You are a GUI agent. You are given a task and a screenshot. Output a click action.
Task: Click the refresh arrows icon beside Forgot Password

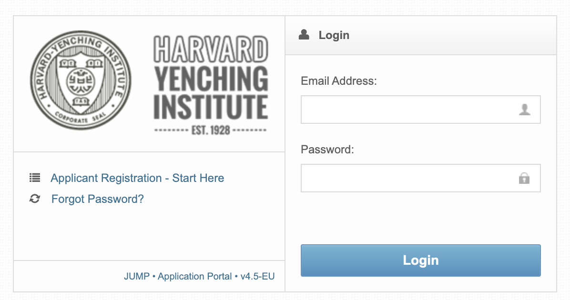35,199
